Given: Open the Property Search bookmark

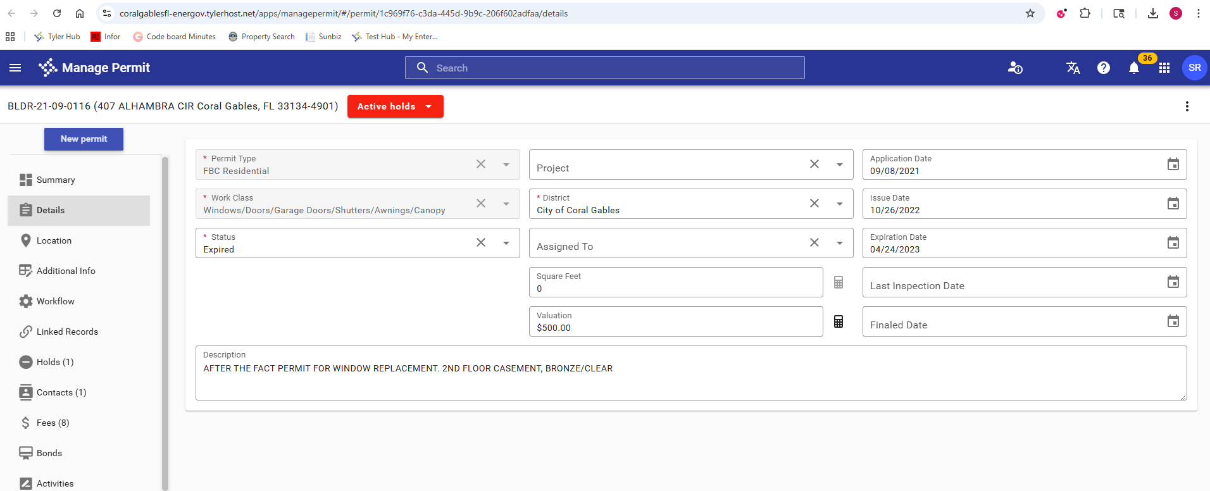Looking at the screenshot, I should point(261,37).
